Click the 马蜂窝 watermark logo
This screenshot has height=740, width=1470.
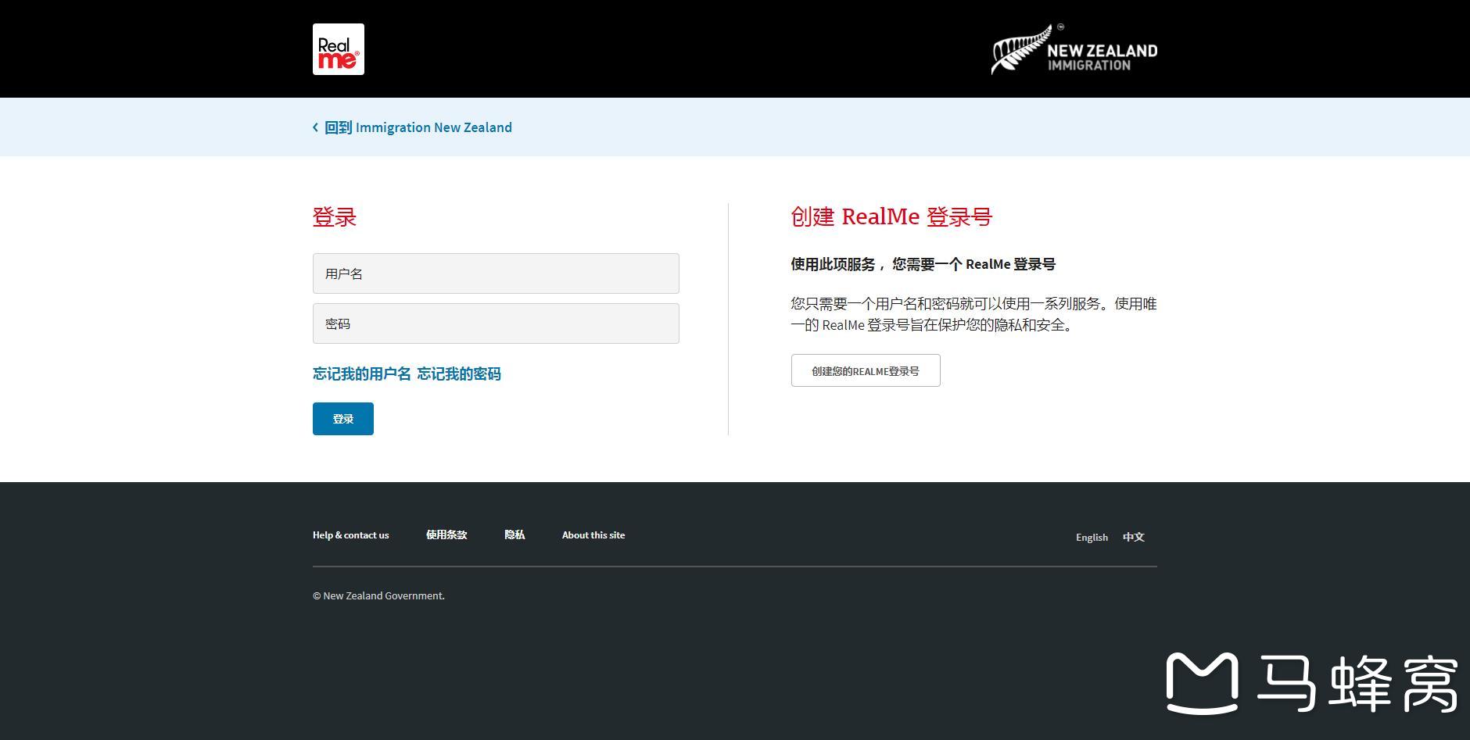tap(1311, 683)
